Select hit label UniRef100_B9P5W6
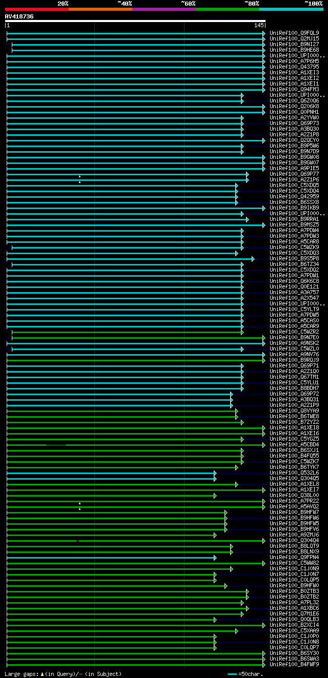This screenshot has height=678, width=328. [294, 146]
